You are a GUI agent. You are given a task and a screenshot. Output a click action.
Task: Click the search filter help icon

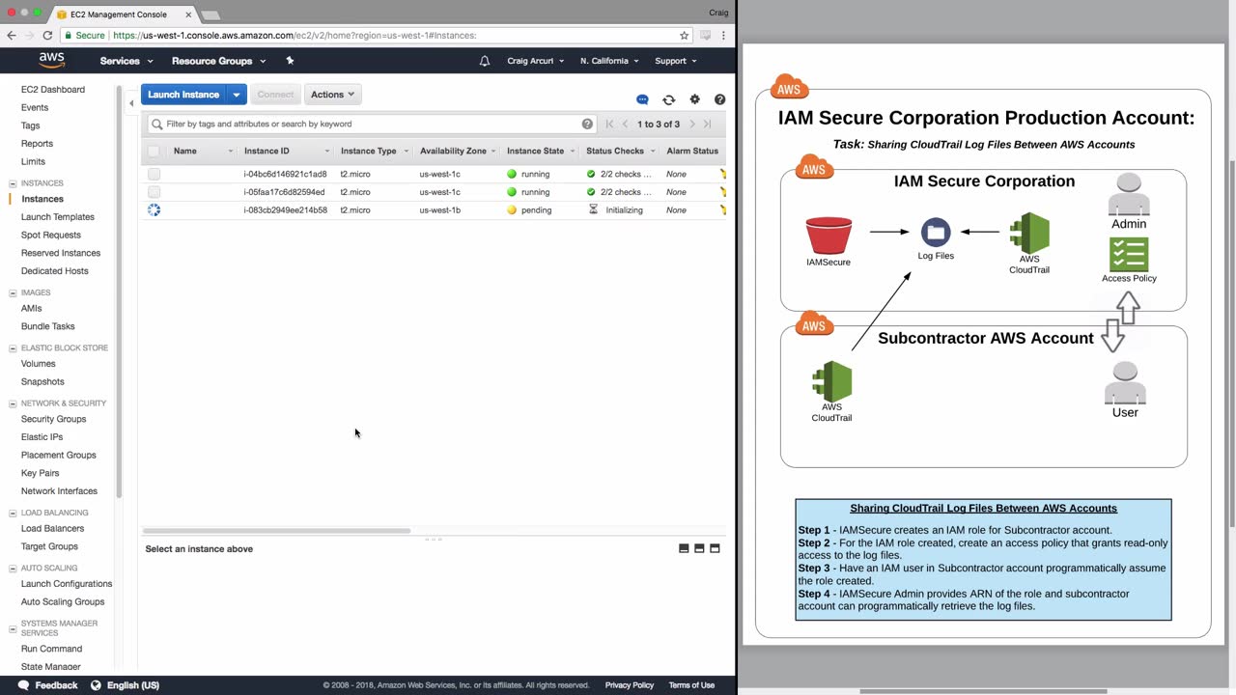pos(587,124)
